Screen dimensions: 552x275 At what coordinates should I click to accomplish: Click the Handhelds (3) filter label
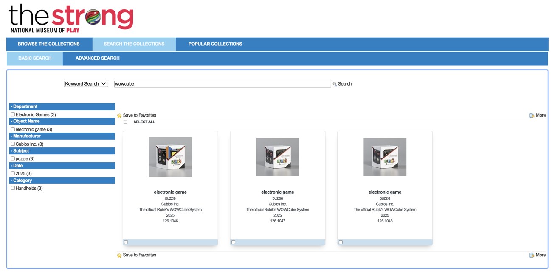coord(29,189)
